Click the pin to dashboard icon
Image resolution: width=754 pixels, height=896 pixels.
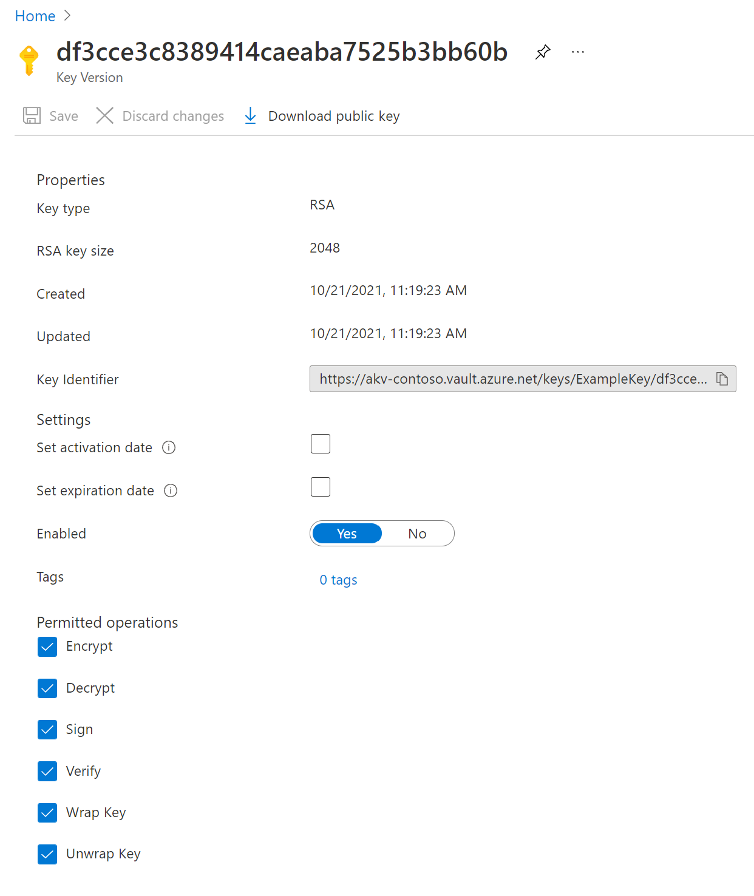pyautogui.click(x=543, y=52)
